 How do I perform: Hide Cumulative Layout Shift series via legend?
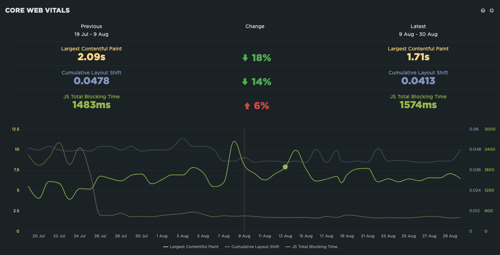(252, 247)
